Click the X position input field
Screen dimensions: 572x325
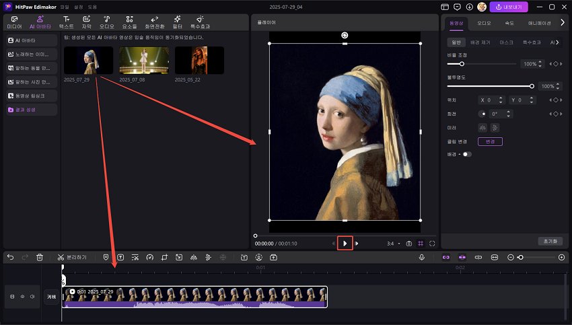click(x=491, y=100)
